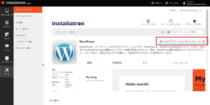Click the My Apps download icon
The image size is (210, 105).
[x=148, y=21]
